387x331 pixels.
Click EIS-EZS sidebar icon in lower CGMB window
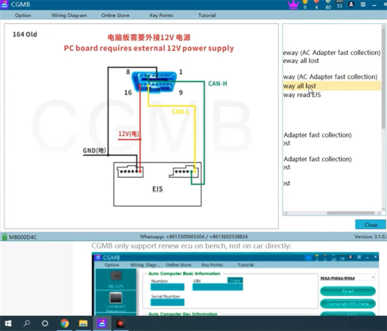tap(116, 279)
